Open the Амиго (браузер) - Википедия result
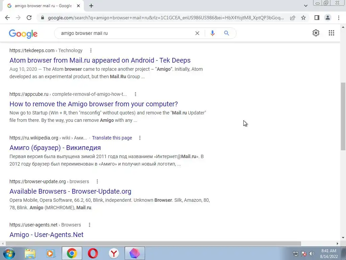 click(x=55, y=148)
